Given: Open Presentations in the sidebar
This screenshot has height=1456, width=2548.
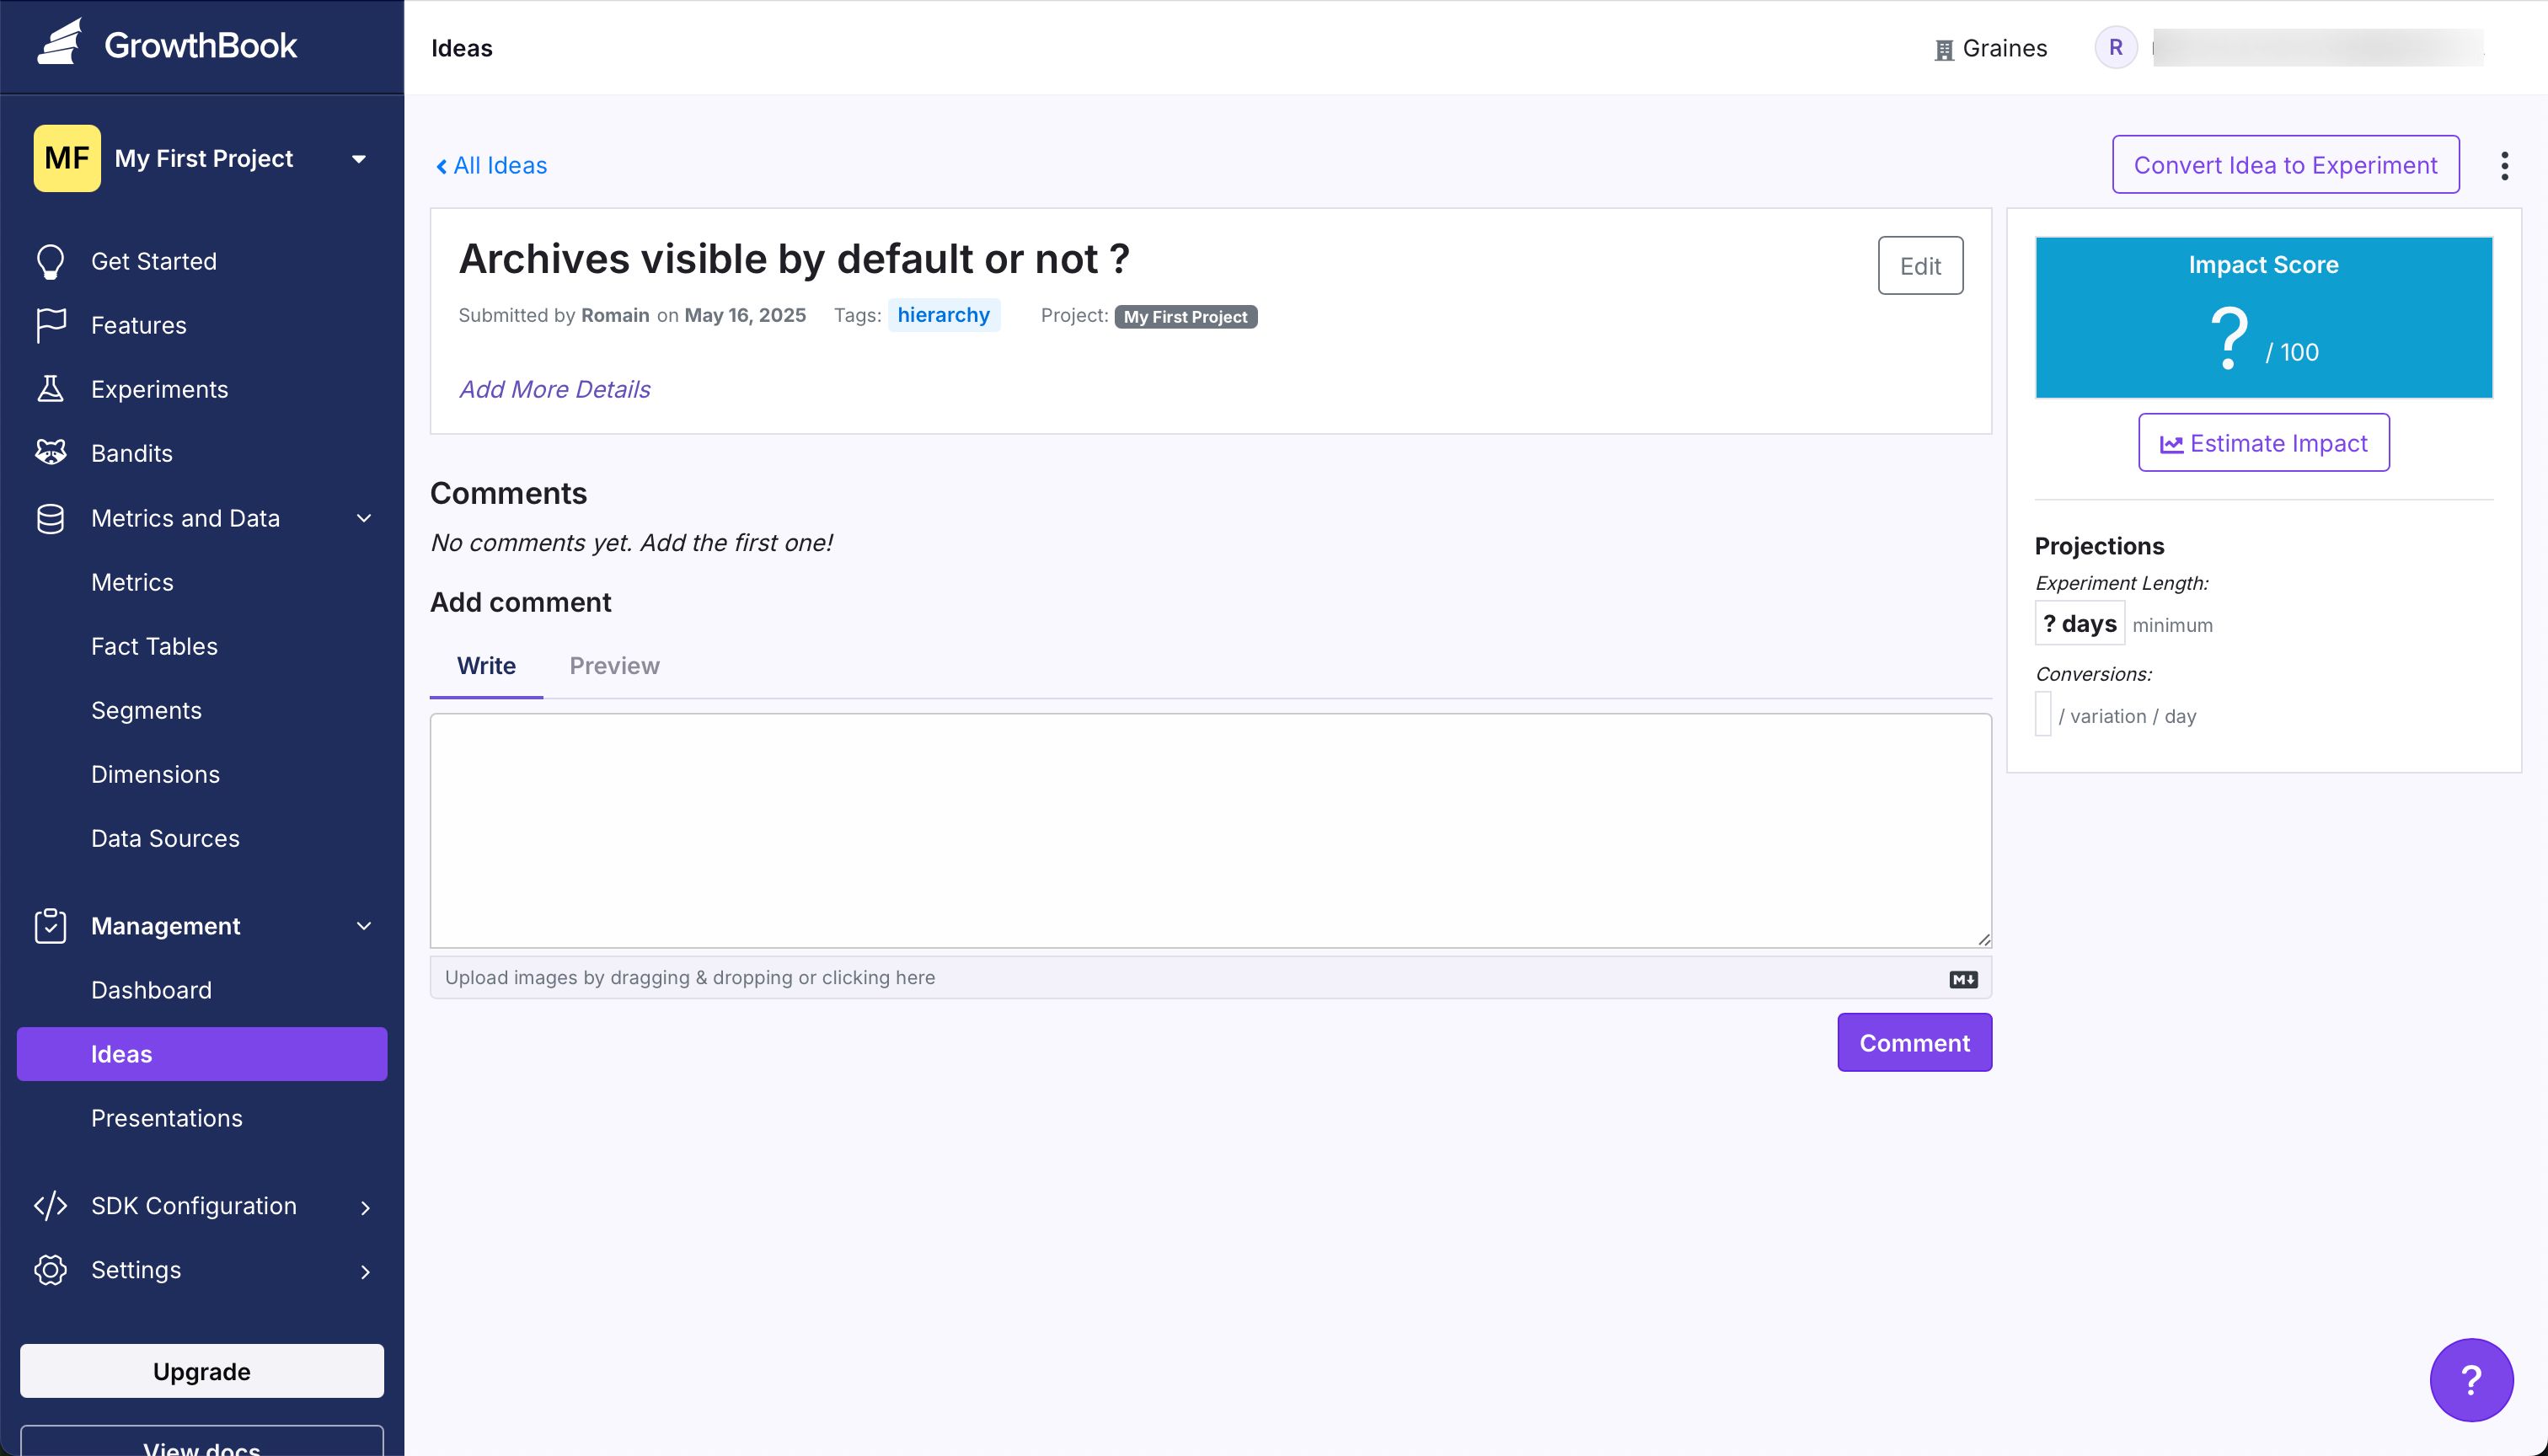Looking at the screenshot, I should tap(167, 1118).
